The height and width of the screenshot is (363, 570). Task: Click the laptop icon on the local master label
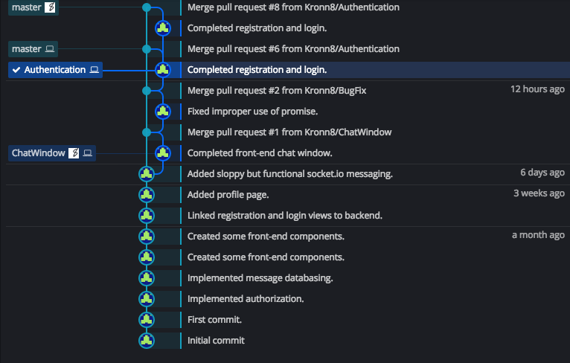click(x=50, y=49)
